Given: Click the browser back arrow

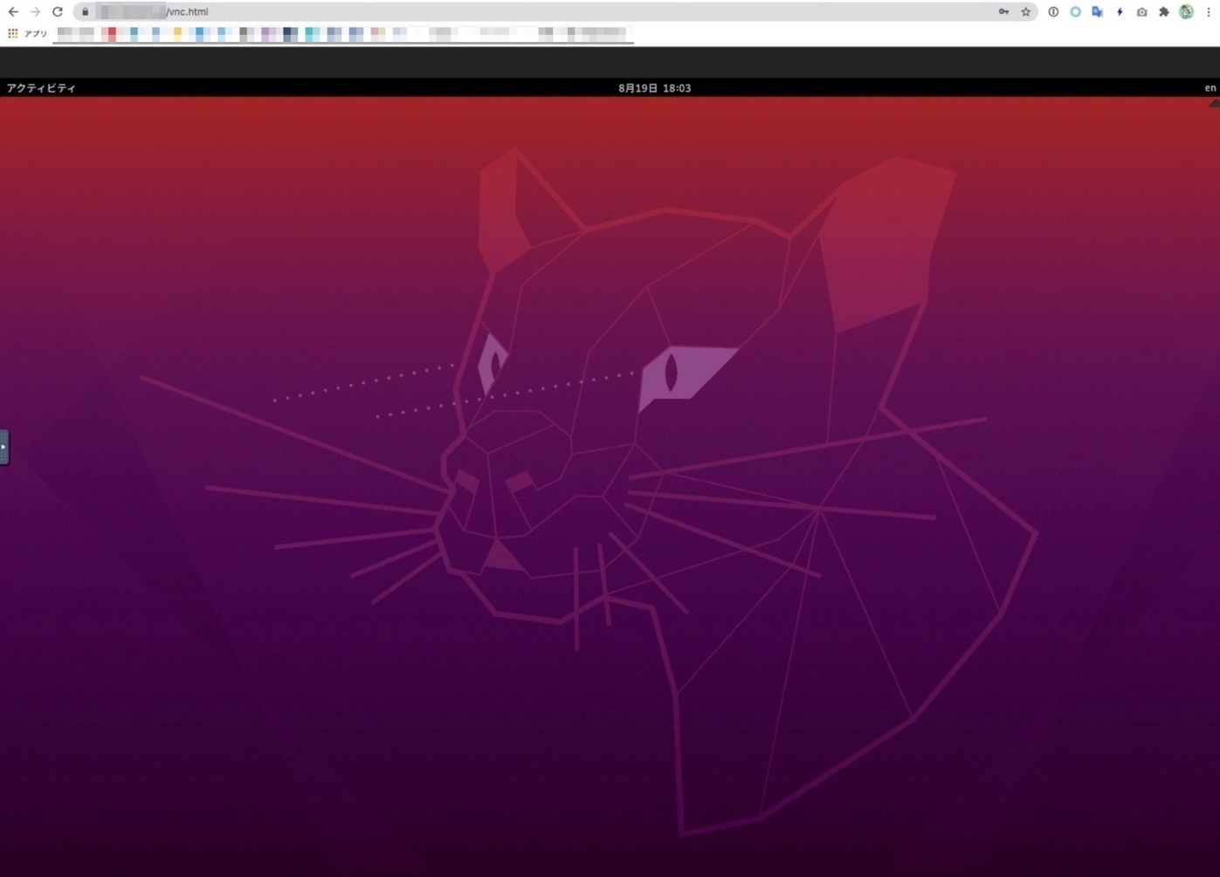Looking at the screenshot, I should point(13,12).
